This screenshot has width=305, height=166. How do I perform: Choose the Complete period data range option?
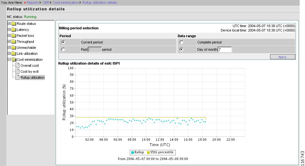tap(181, 42)
